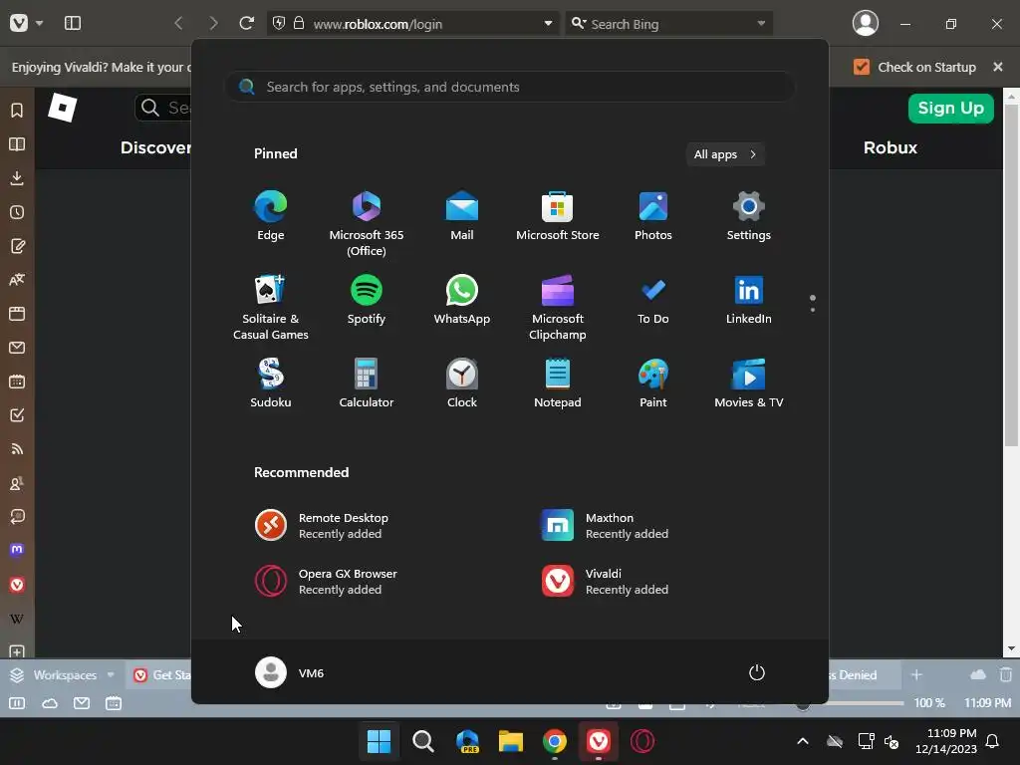This screenshot has width=1020, height=765.
Task: Launch the Photos app
Action: click(653, 216)
